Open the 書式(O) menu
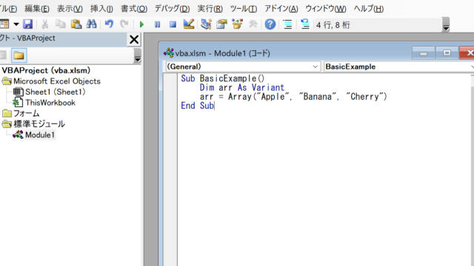The width and height of the screenshot is (474, 266). click(134, 9)
